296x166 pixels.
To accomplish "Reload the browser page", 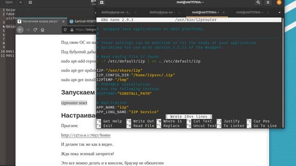I will (35, 30).
